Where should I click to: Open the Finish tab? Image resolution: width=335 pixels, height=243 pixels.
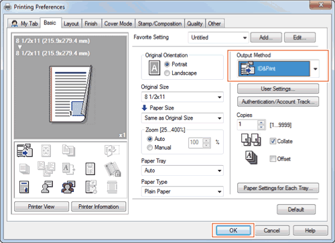point(91,23)
